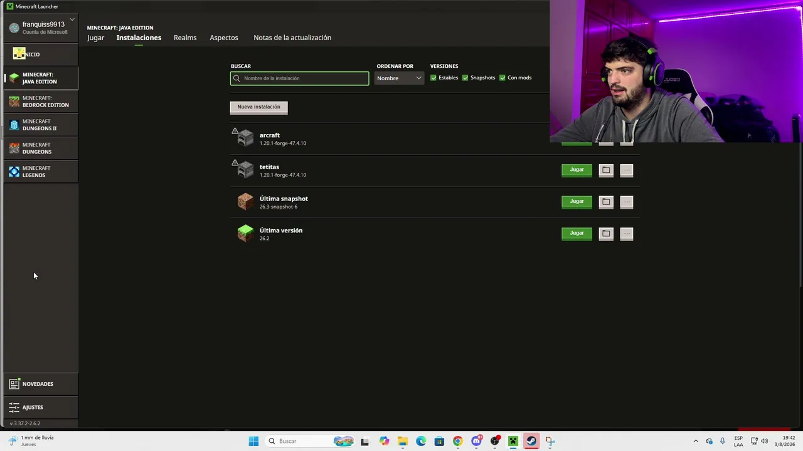Select the Instalaciones tab
This screenshot has height=451, width=803.
click(139, 38)
